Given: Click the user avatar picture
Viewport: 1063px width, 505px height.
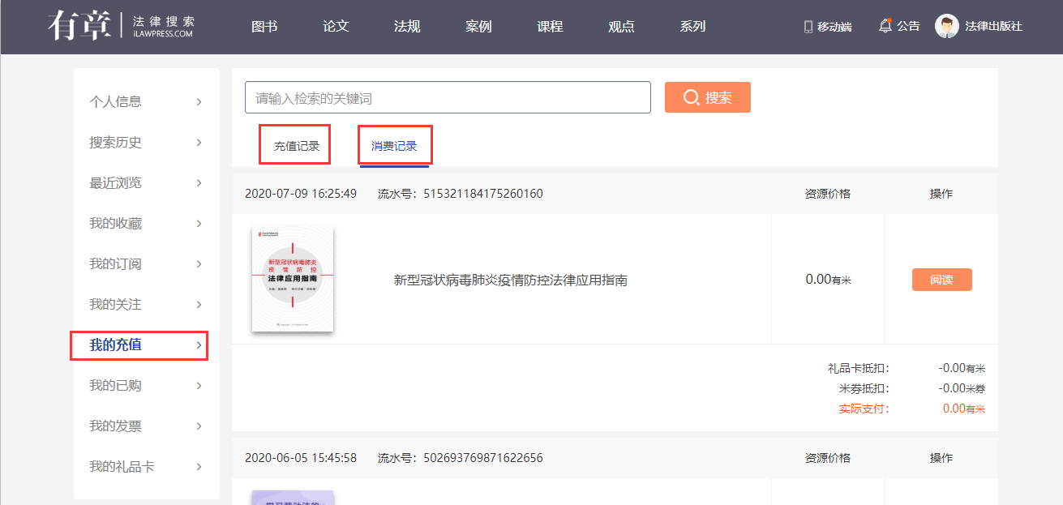Looking at the screenshot, I should pyautogui.click(x=946, y=26).
